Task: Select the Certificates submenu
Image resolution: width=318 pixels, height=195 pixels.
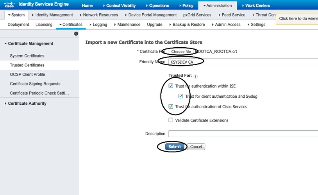Action: click(x=71, y=25)
